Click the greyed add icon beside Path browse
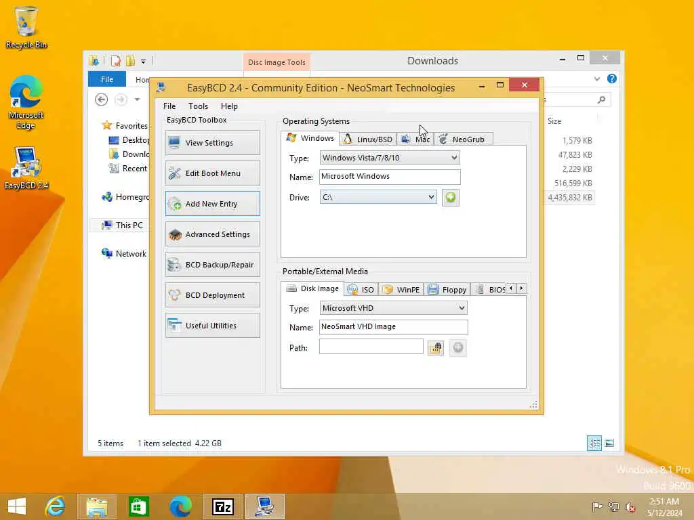The image size is (694, 520). pyautogui.click(x=457, y=347)
